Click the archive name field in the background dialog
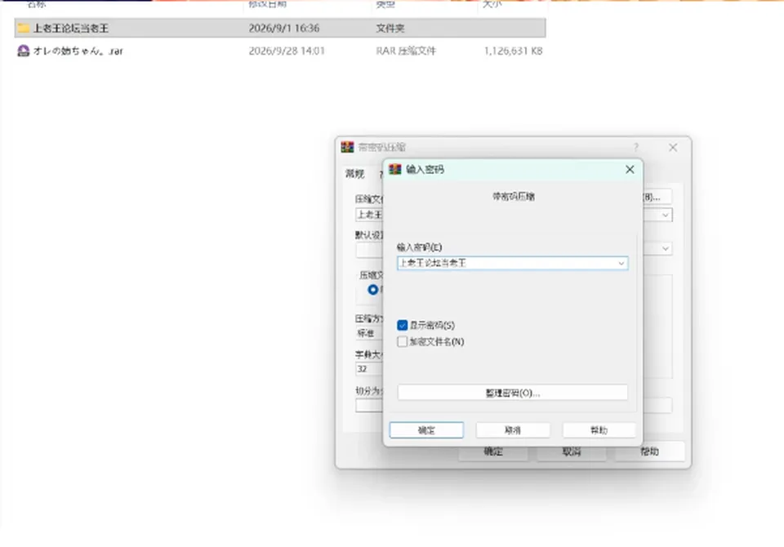Screen dimensions: 784x547 [x=369, y=215]
